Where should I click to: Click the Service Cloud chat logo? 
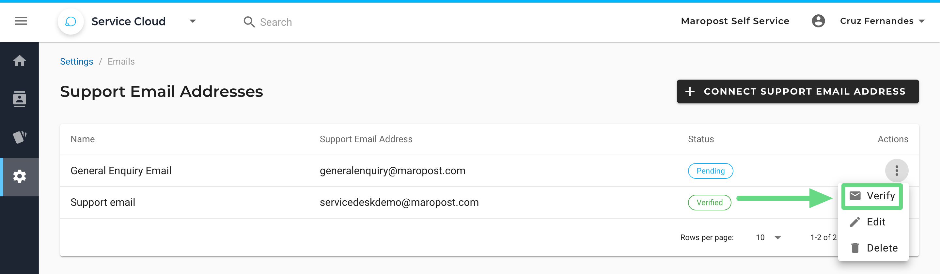71,22
